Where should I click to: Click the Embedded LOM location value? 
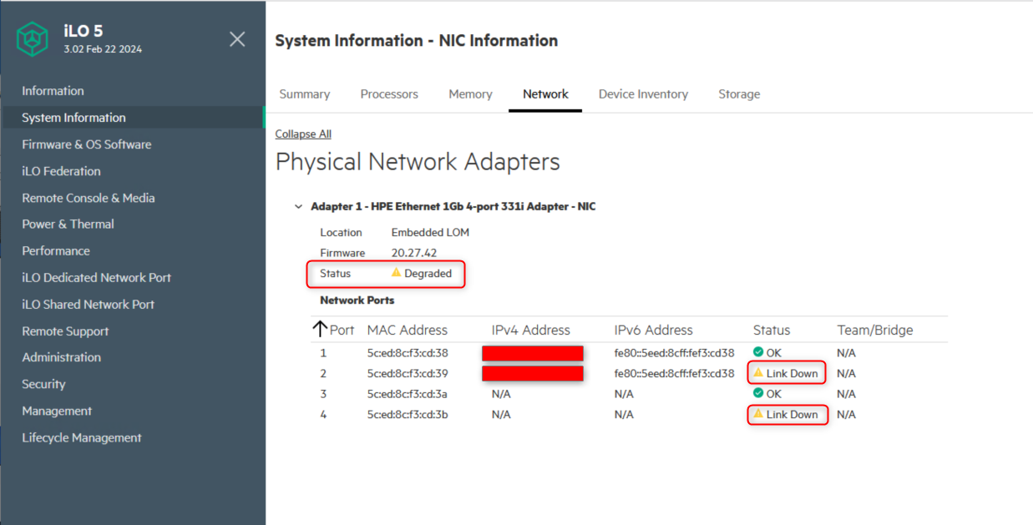coord(430,232)
